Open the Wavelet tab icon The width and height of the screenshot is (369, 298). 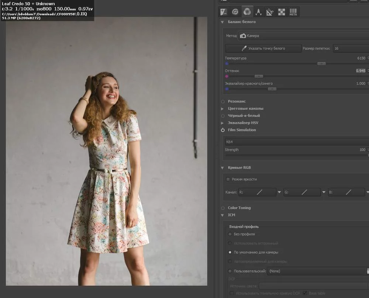click(258, 12)
